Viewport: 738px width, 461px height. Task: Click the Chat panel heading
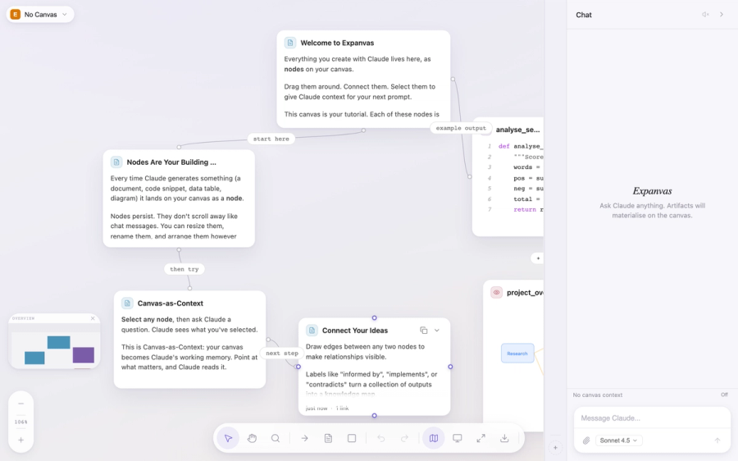pos(584,15)
